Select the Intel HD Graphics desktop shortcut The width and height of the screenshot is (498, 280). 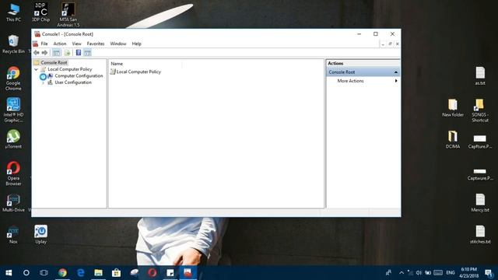[x=13, y=110]
